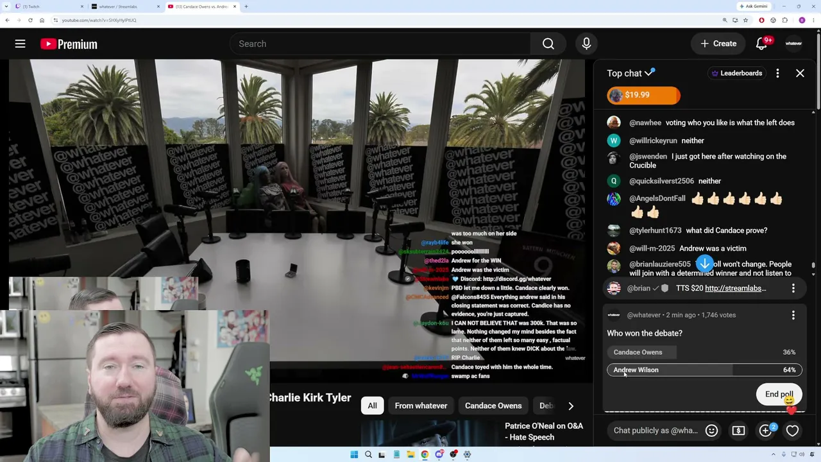Click the End poll button

779,395
